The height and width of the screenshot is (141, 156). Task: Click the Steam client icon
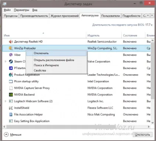click(x=11, y=61)
